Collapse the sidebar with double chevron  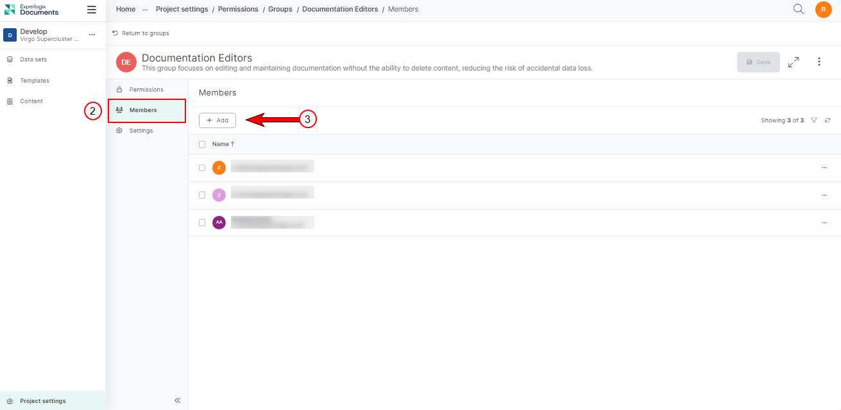point(178,400)
